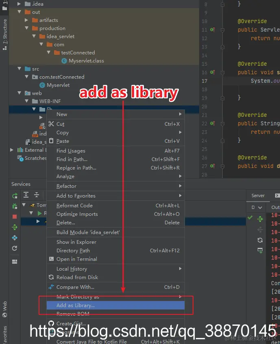
Task: Expand External Libraries node arrow
Action: click(12, 150)
